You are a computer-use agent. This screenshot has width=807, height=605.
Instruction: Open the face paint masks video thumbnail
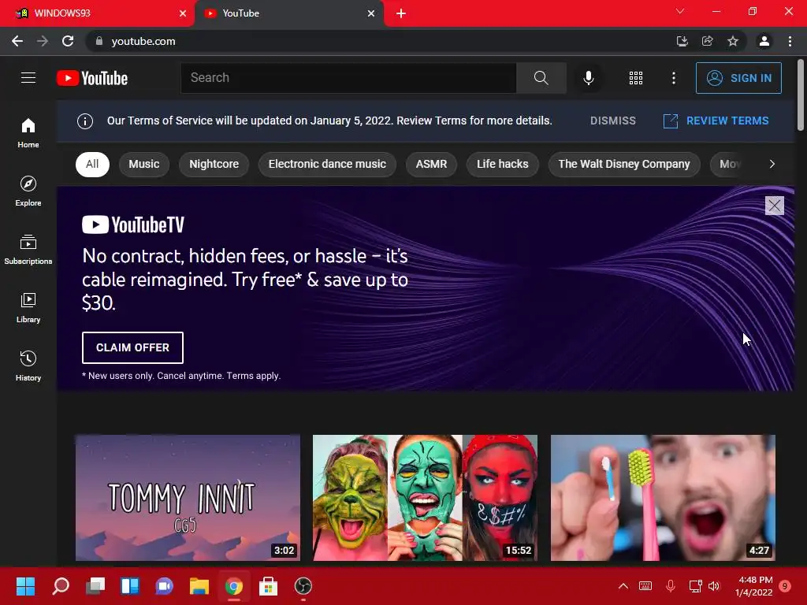(x=425, y=498)
